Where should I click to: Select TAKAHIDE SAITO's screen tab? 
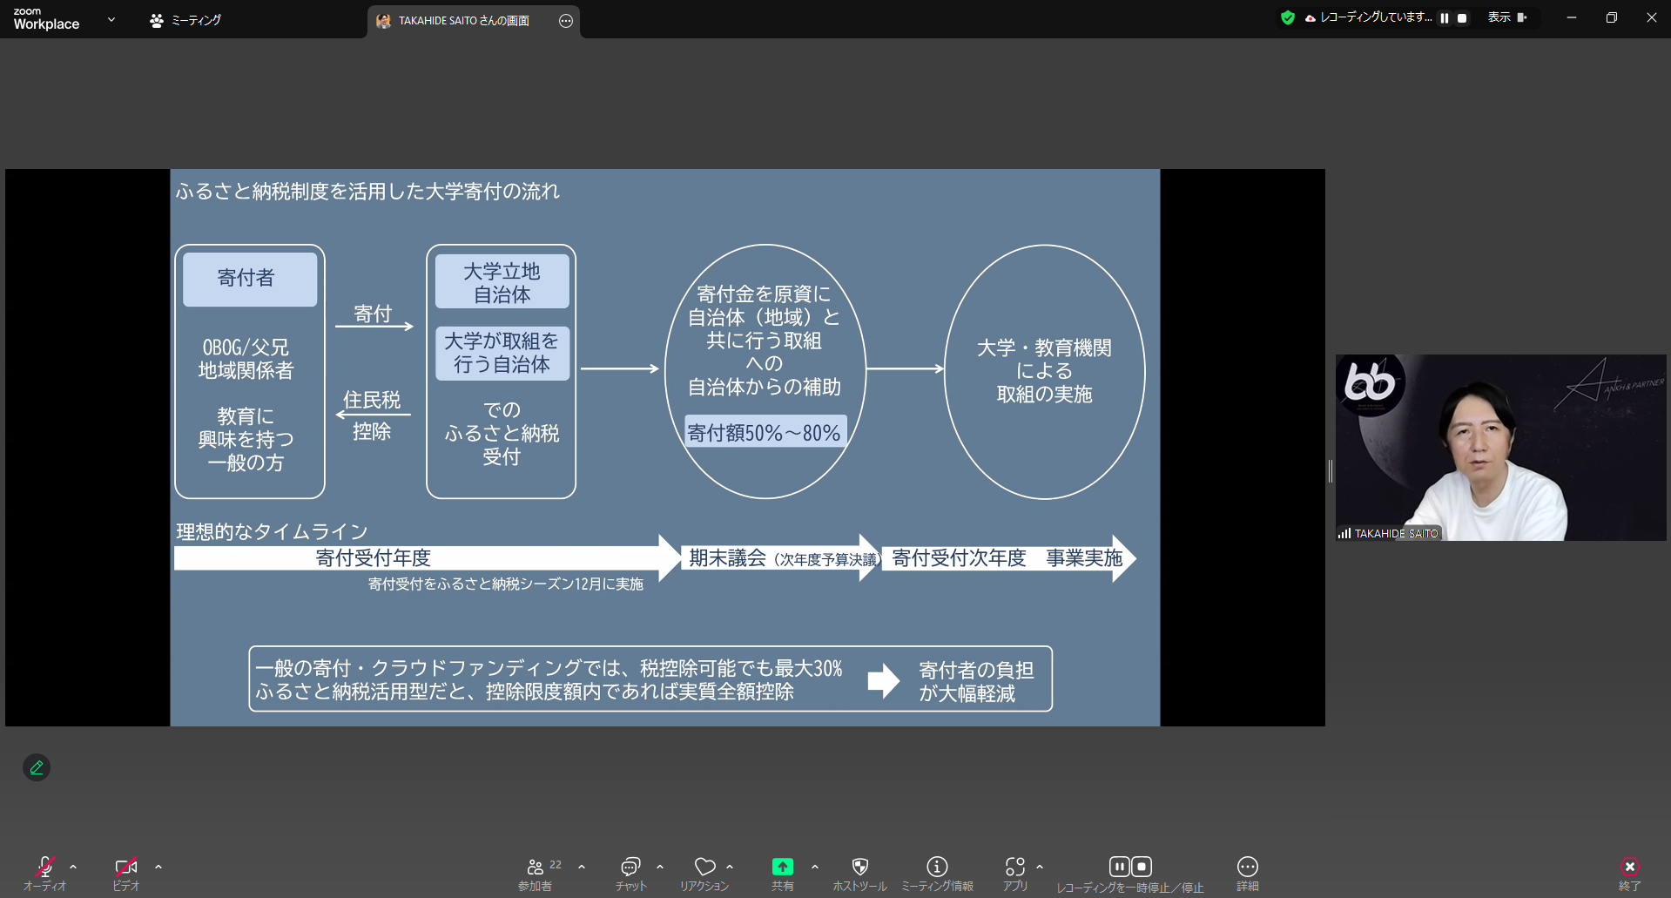pyautogui.click(x=463, y=21)
